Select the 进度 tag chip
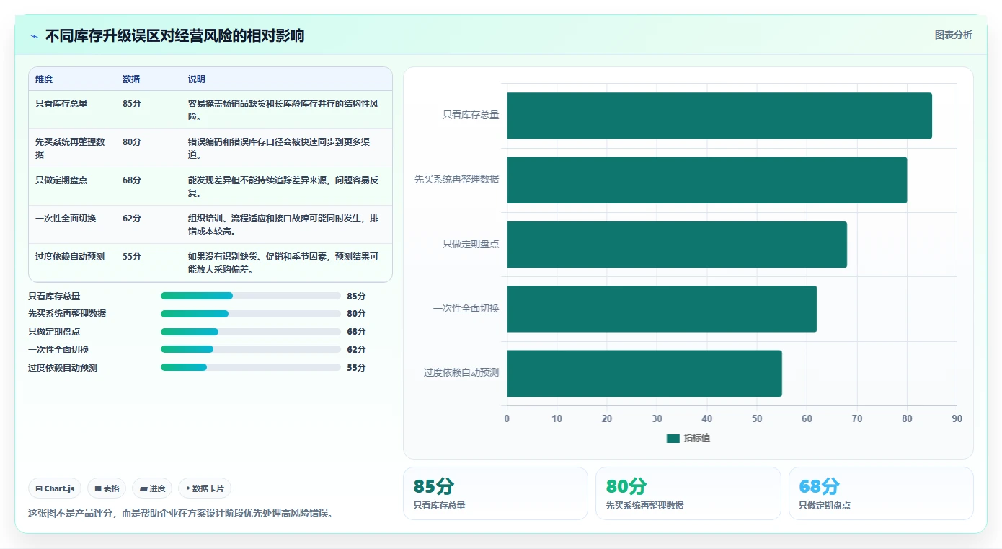Viewport: 1002px width, 549px height. [152, 488]
